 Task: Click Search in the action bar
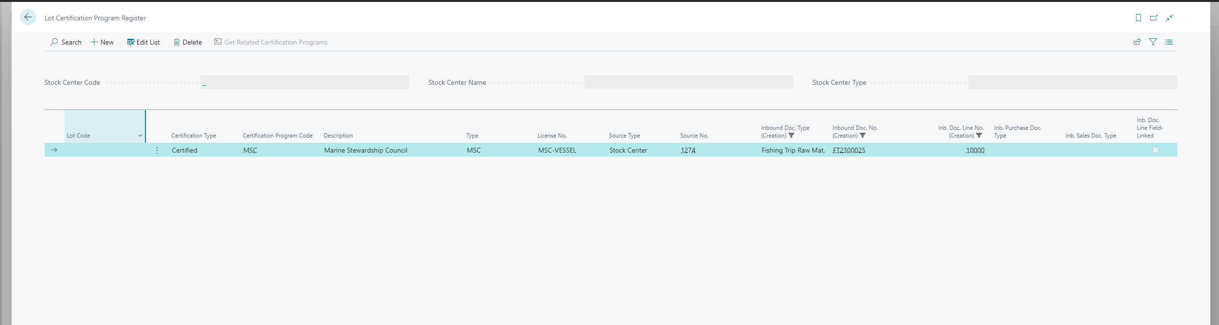pyautogui.click(x=66, y=42)
